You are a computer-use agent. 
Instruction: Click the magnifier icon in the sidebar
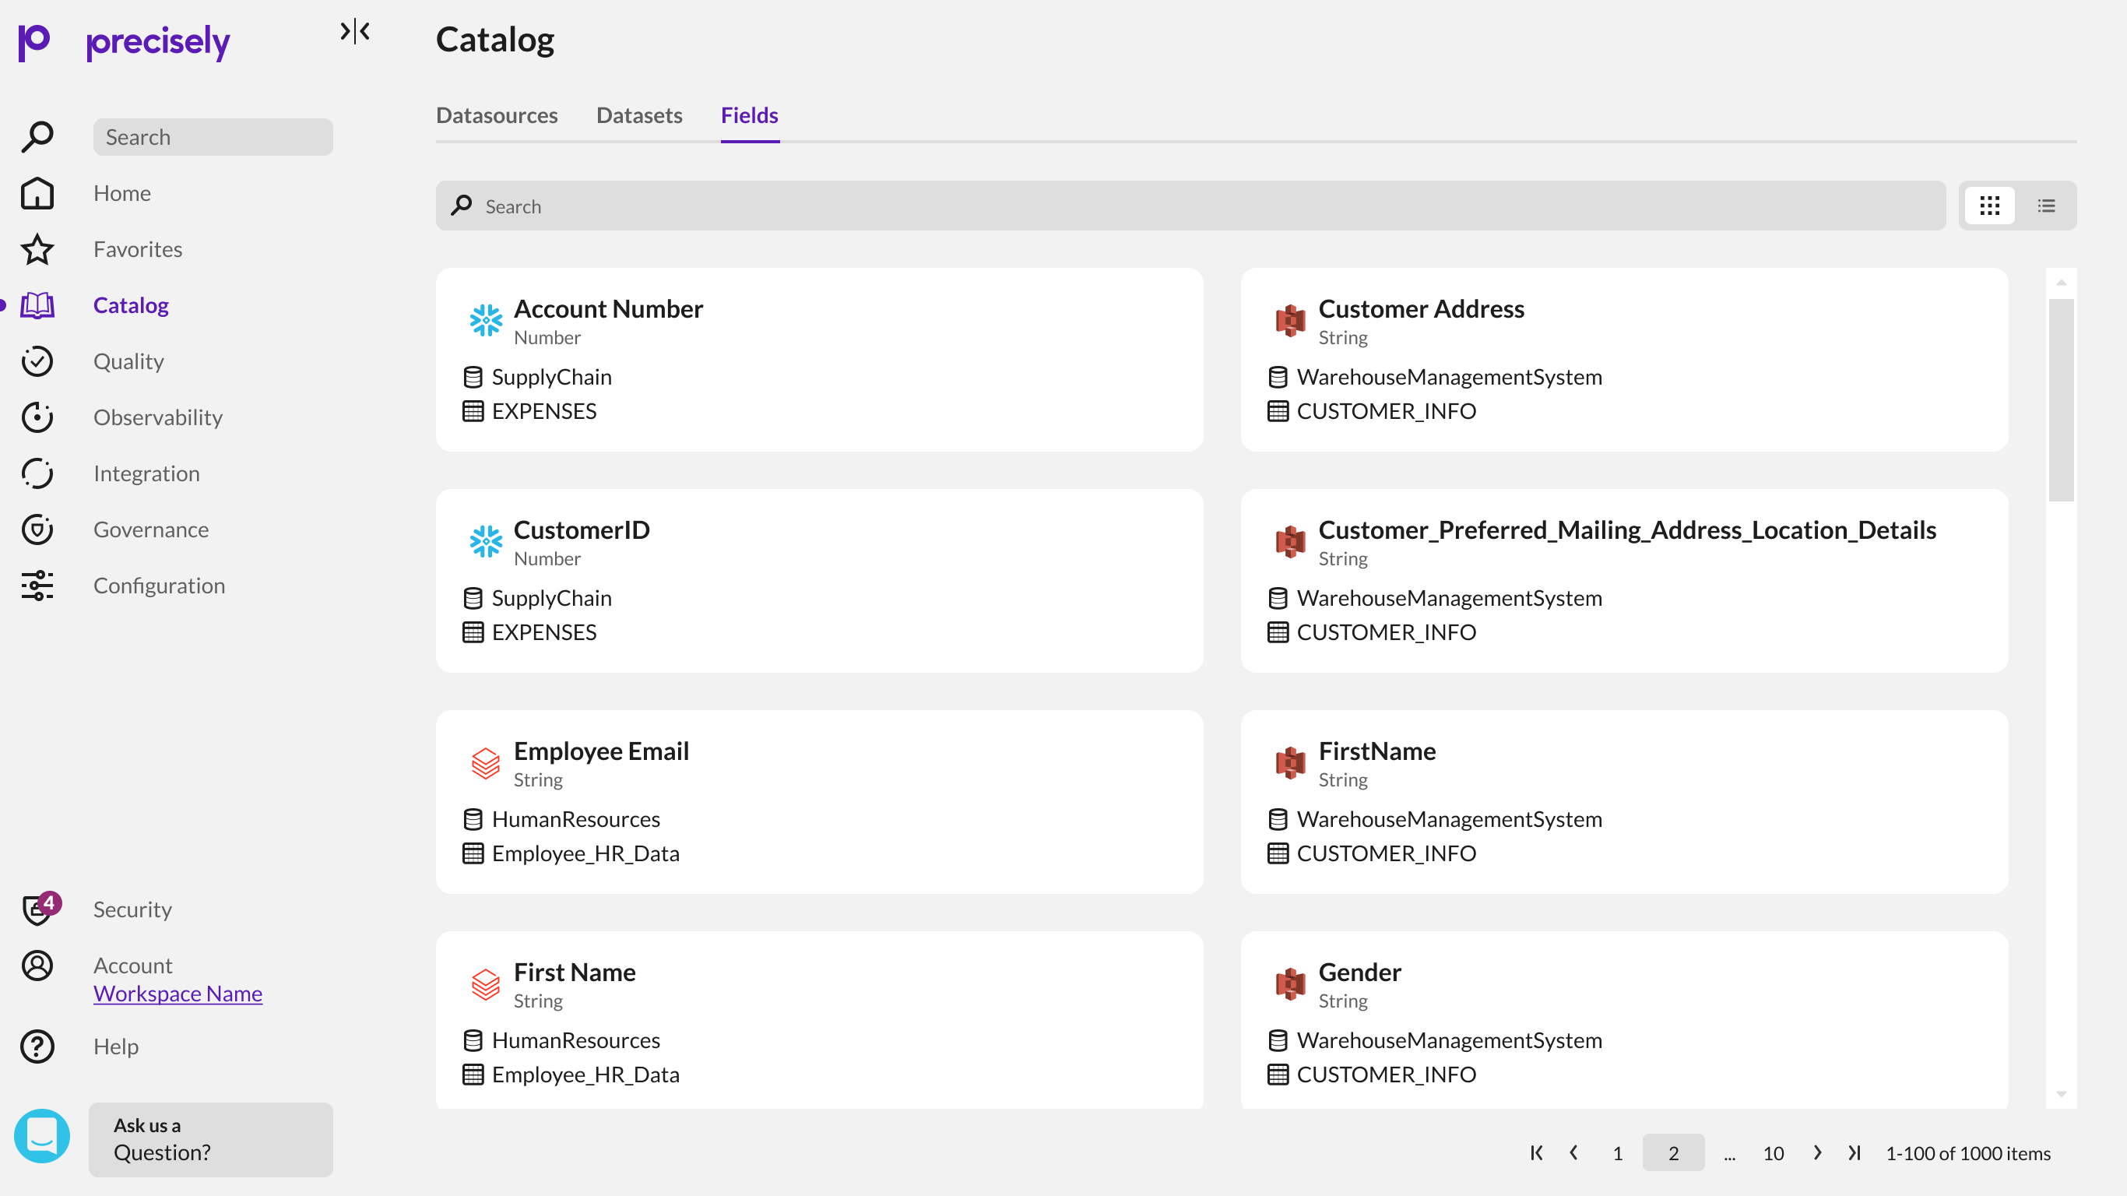pyautogui.click(x=37, y=137)
